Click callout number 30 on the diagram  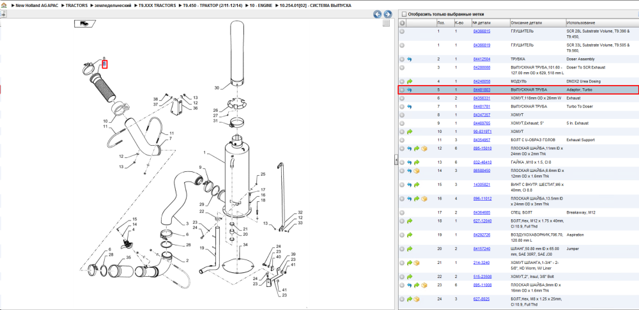pyautogui.click(x=217, y=88)
